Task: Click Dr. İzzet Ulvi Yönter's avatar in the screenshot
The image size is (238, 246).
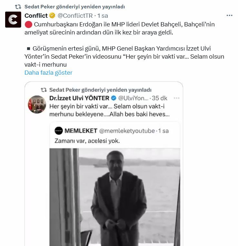Action: tap(37, 103)
